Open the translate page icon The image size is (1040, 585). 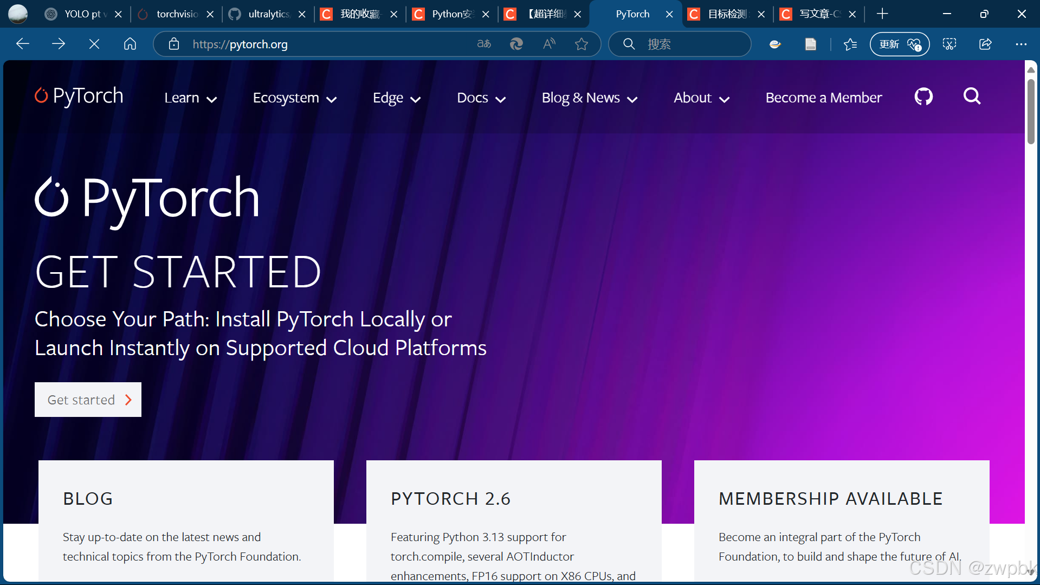484,44
